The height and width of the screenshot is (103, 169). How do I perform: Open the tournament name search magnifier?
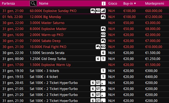[33, 4]
